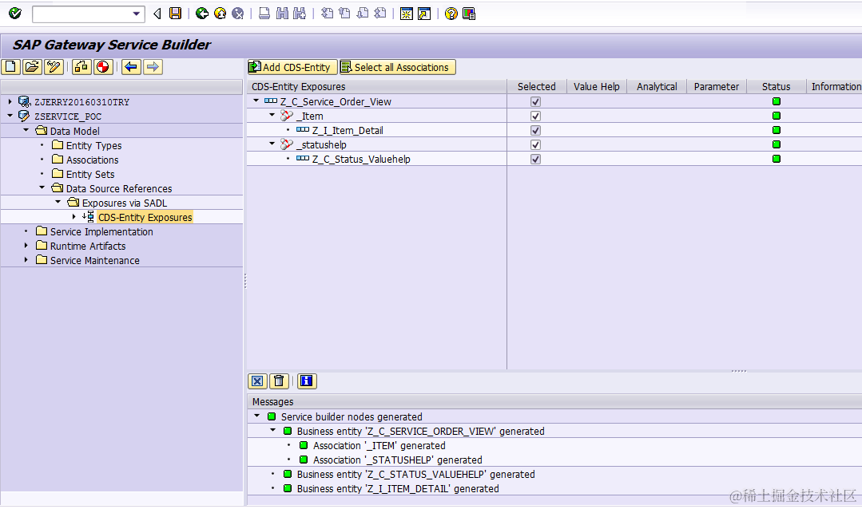The width and height of the screenshot is (862, 509).
Task: Click the Generate Runtime Objects red-white icon
Action: (x=103, y=67)
